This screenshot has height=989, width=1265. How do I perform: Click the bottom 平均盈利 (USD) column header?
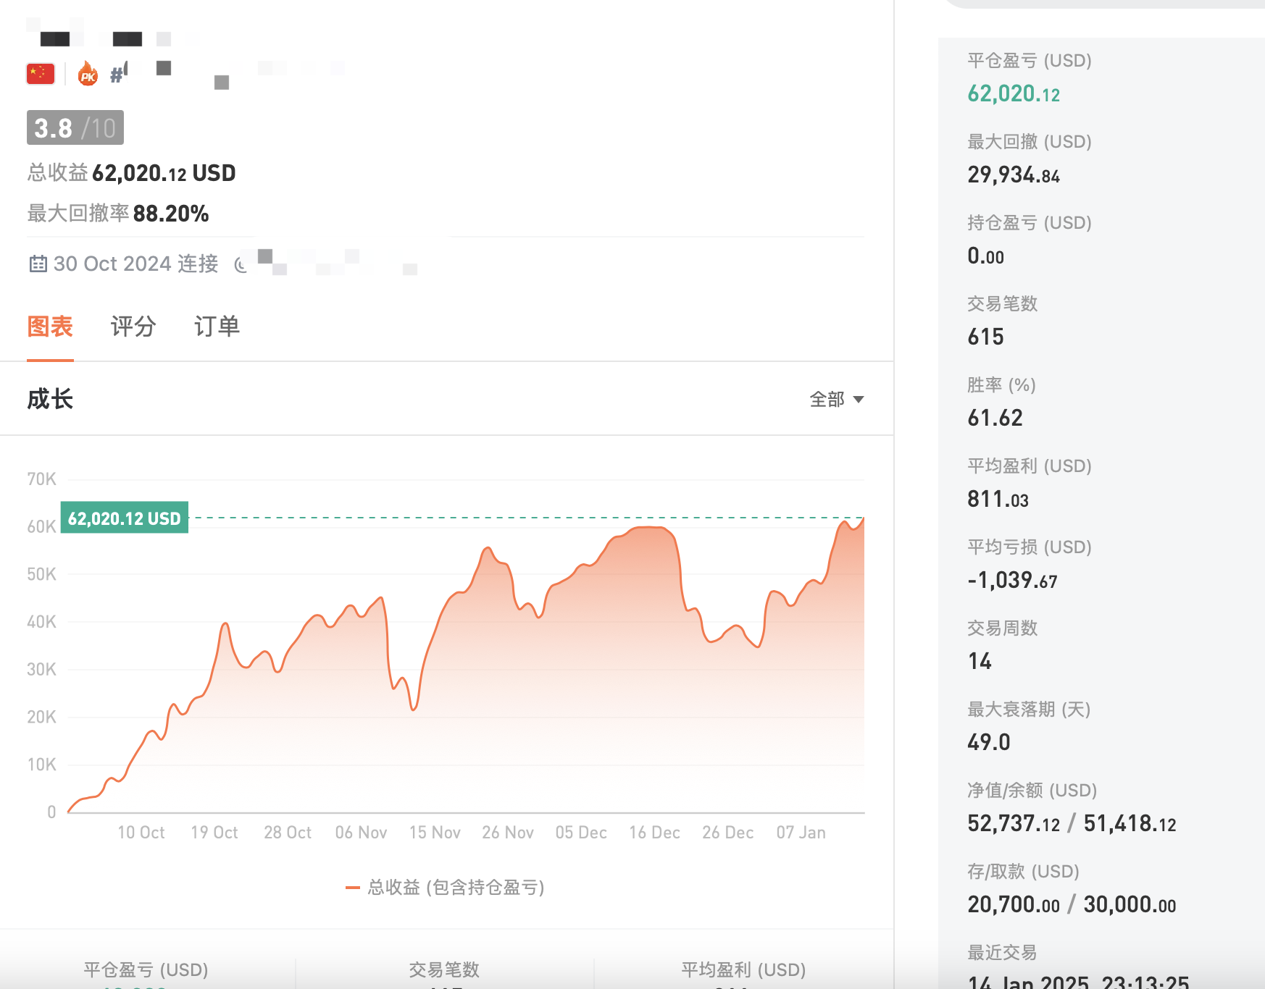pos(743,969)
